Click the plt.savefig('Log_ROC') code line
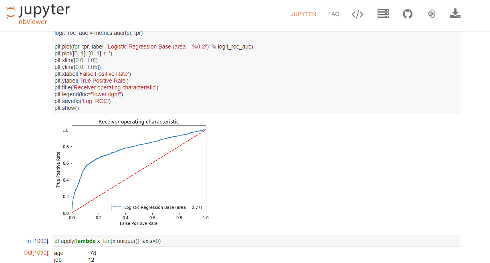This screenshot has height=263, width=490. [x=83, y=101]
